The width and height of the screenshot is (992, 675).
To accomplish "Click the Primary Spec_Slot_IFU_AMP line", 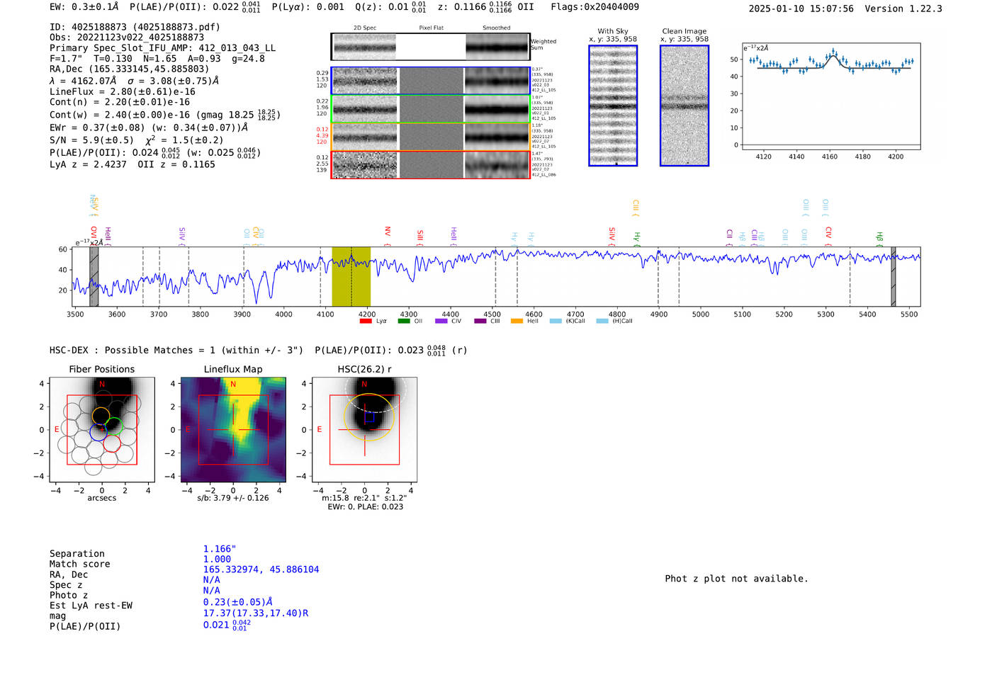I will click(x=162, y=47).
